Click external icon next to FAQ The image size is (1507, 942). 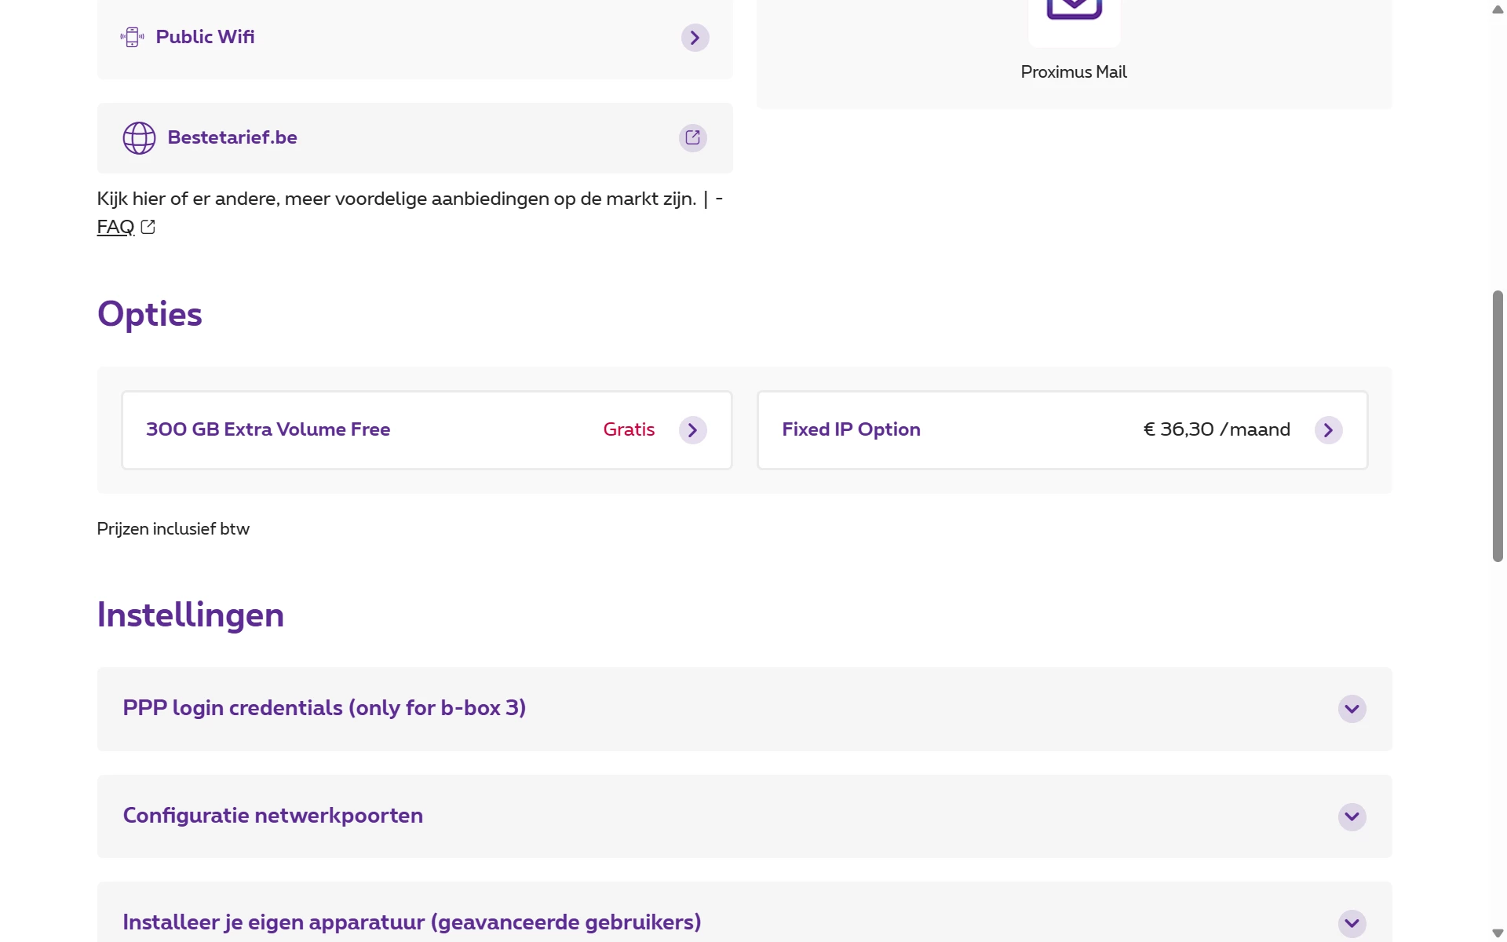(x=148, y=227)
